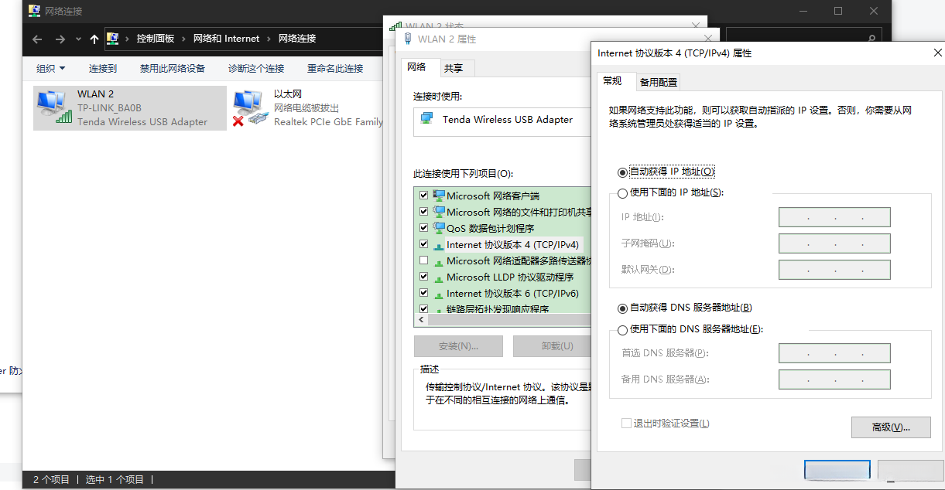This screenshot has height=490, width=945.
Task: Select the WLAN 2 adapter icon
Action: pyautogui.click(x=53, y=107)
